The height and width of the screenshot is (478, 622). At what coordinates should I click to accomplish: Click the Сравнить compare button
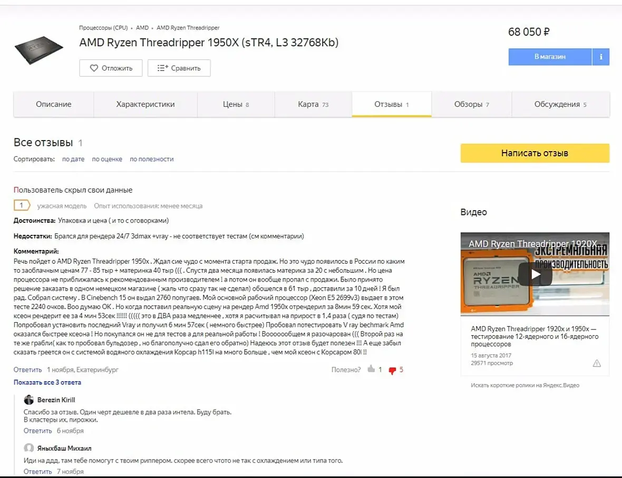coord(179,68)
